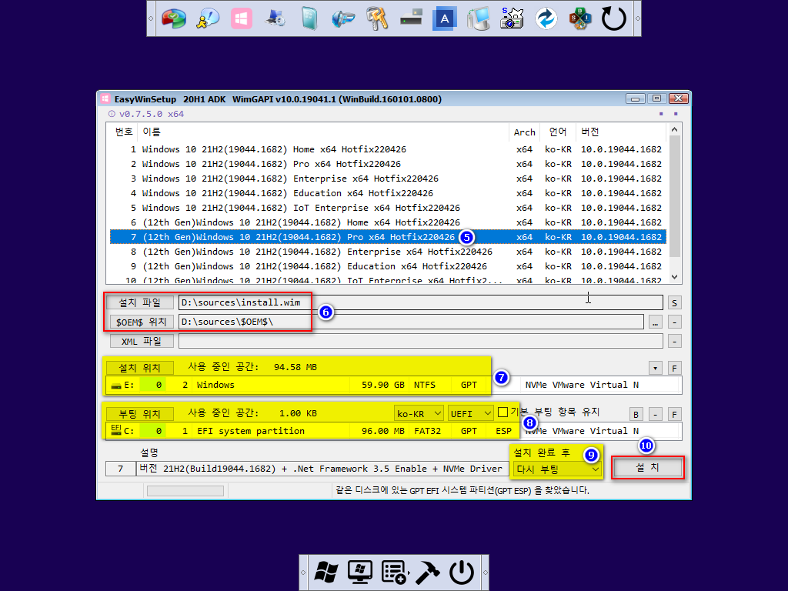This screenshot has height=591, width=788.
Task: Click the $OEM$ 위치 button
Action: point(142,322)
